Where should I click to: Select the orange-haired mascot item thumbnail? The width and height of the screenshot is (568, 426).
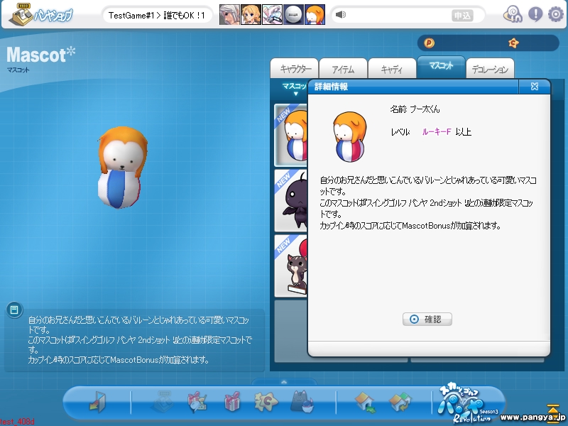[x=291, y=135]
